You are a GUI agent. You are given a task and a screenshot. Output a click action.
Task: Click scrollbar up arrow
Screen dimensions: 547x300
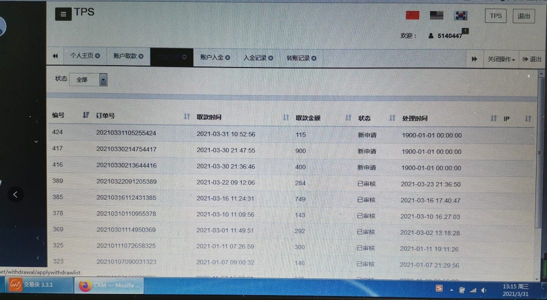click(x=541, y=73)
